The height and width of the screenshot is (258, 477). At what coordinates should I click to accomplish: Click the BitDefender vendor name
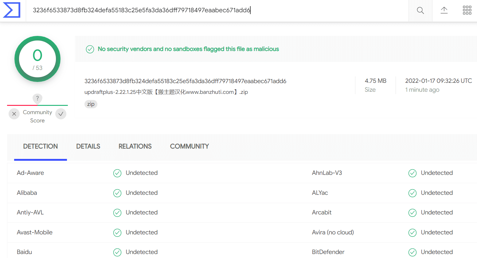[x=328, y=252]
